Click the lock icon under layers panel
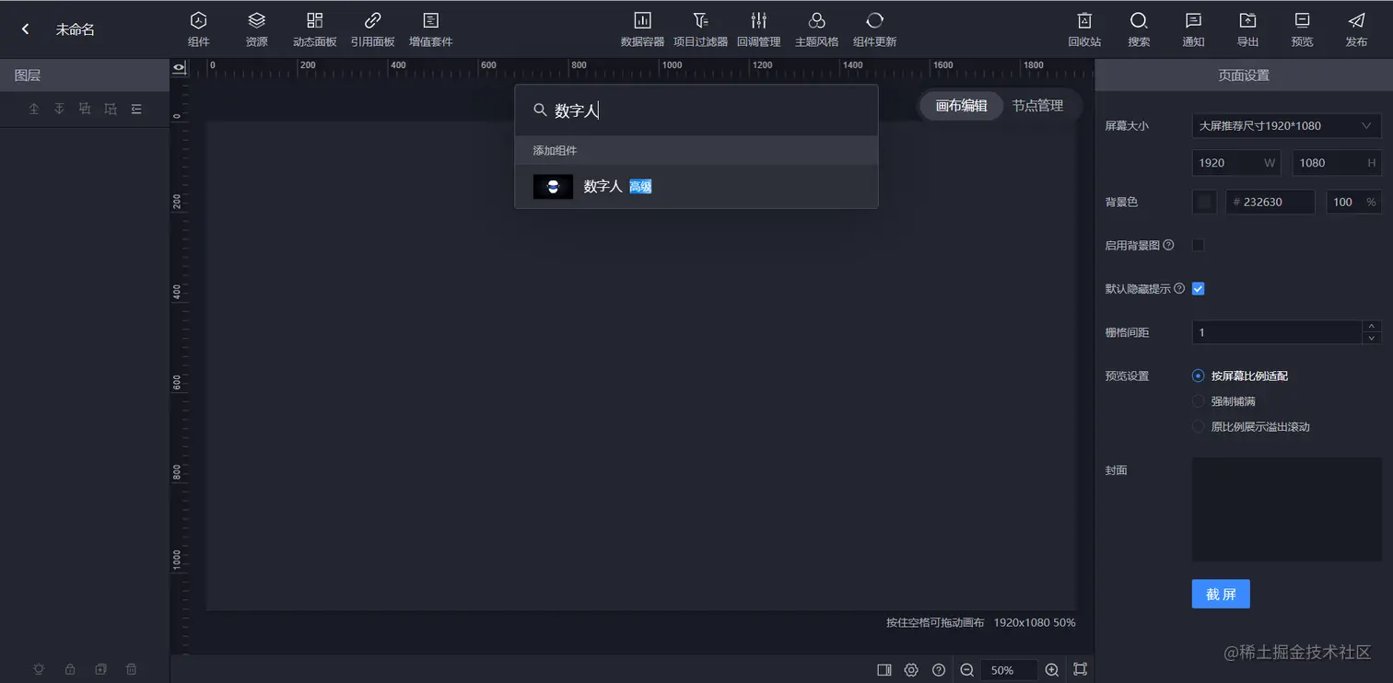This screenshot has width=1393, height=683. (x=70, y=669)
